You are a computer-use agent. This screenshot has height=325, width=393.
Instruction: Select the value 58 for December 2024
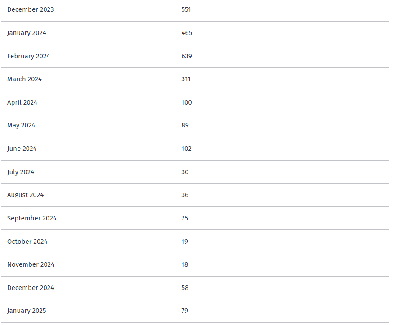click(185, 288)
